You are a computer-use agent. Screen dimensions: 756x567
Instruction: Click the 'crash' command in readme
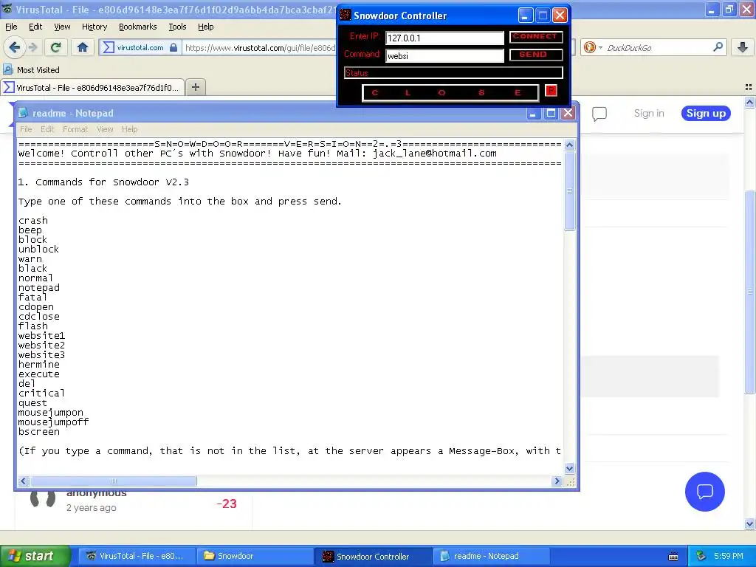[x=32, y=220]
